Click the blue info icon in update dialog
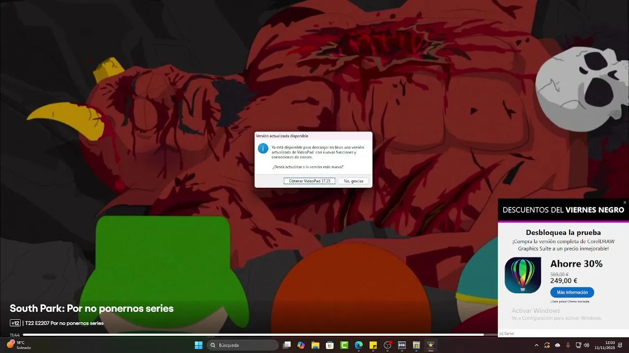Viewport: 629px width, 353px height. point(263,149)
